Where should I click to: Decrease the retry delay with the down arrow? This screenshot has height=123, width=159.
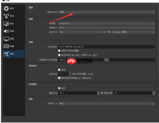pyautogui.click(x=98, y=94)
